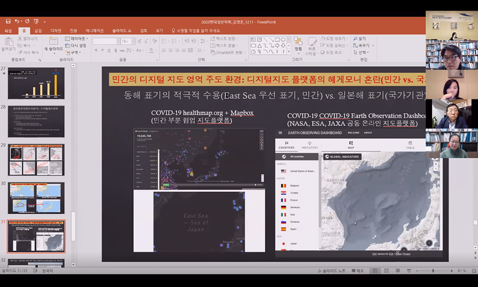Click SmartArt로 변환 (Convert to SmartArt)
Viewport: 478px width, 287px height.
[228, 53]
